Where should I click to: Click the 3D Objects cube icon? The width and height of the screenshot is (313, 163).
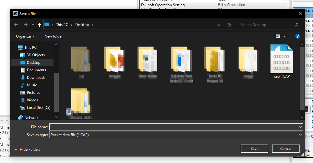coord(23,55)
